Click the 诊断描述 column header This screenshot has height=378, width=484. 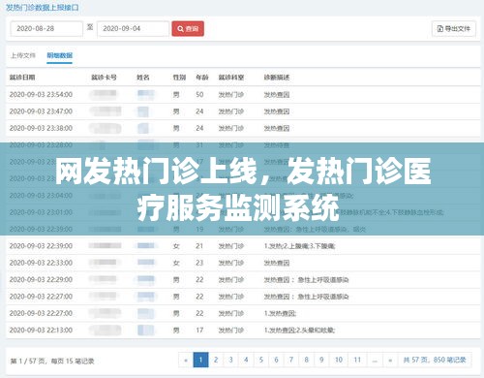click(x=277, y=78)
